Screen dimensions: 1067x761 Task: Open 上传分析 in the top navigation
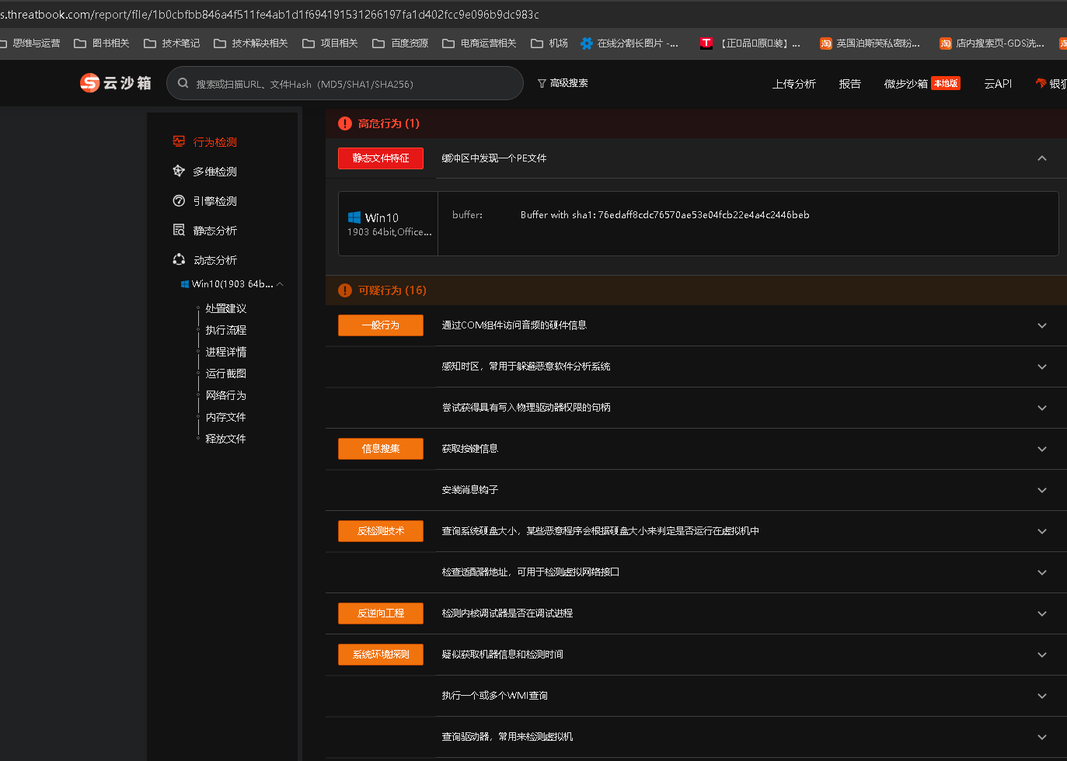[794, 84]
